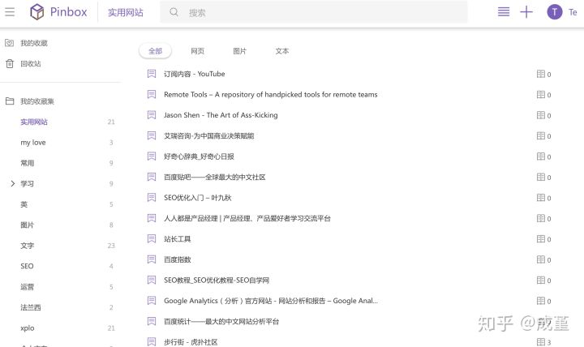The width and height of the screenshot is (584, 347).
Task: Open the 法兰西 collection
Action: tap(31, 307)
